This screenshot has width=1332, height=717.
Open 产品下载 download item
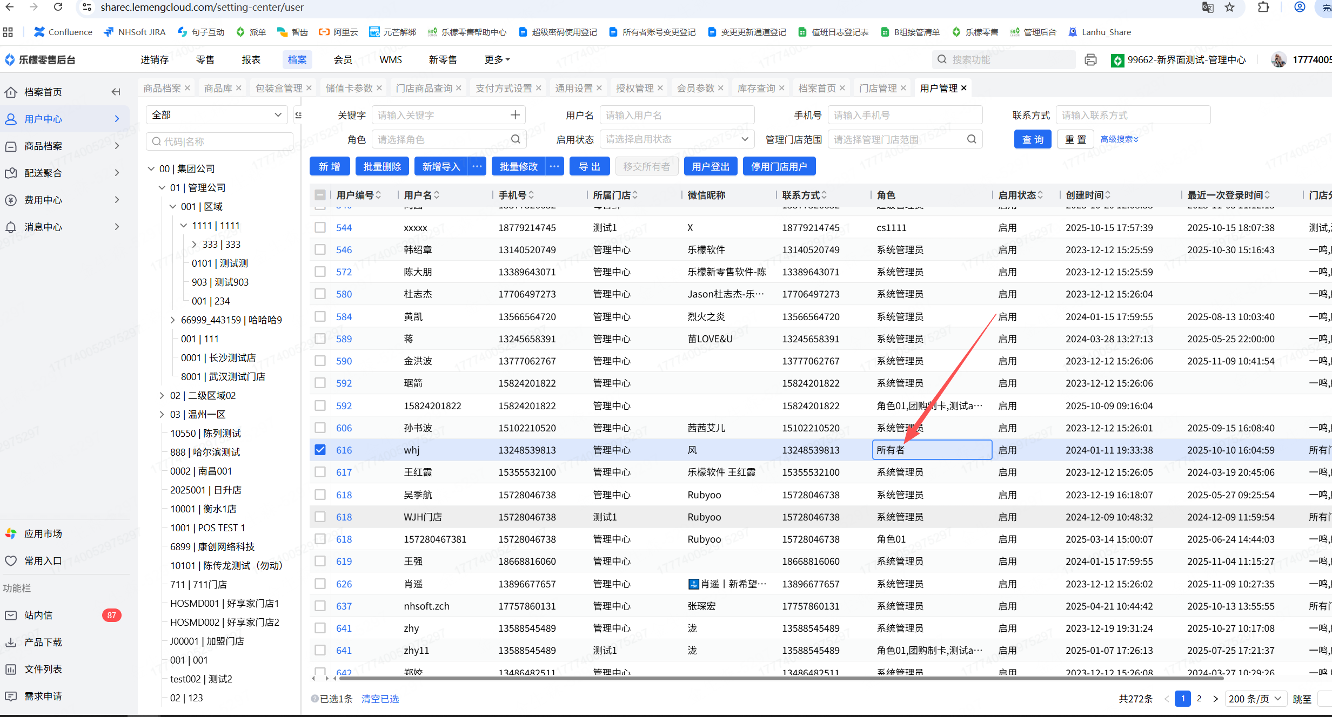click(x=43, y=642)
